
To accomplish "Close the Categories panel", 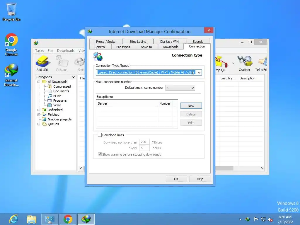I will (x=74, y=77).
